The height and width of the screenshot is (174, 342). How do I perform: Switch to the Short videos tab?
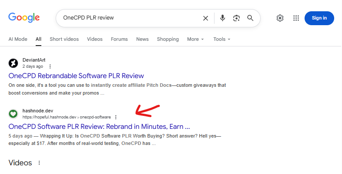pos(64,39)
